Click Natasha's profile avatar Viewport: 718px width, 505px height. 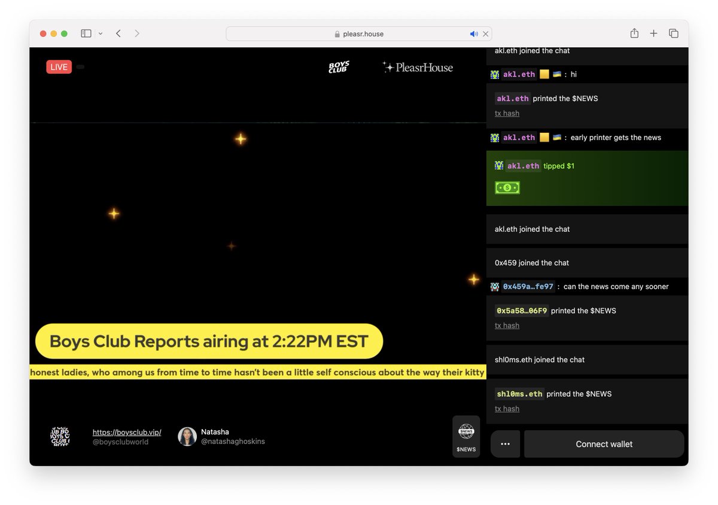pos(187,436)
